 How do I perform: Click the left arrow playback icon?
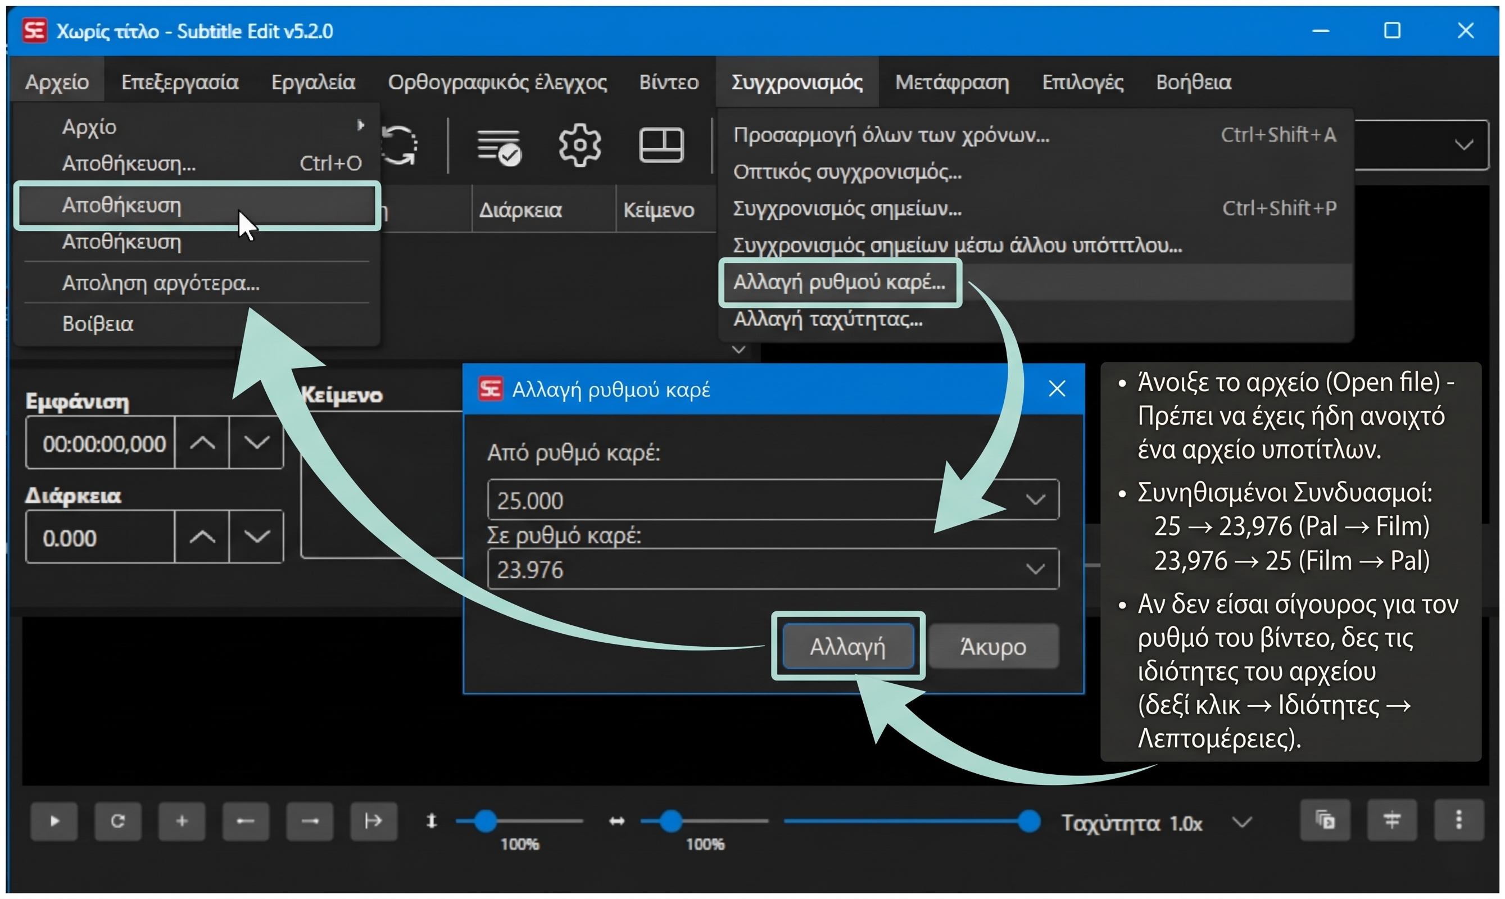click(246, 821)
